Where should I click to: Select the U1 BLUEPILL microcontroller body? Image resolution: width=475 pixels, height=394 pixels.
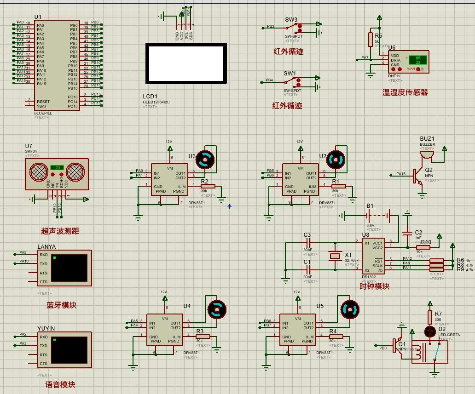tap(57, 65)
